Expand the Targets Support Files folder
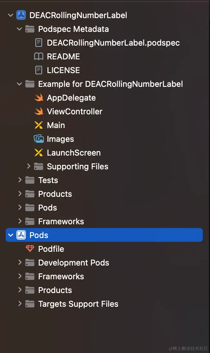210x353 pixels. coord(20,304)
